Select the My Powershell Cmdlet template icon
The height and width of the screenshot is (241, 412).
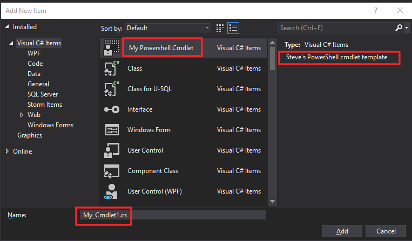[111, 48]
